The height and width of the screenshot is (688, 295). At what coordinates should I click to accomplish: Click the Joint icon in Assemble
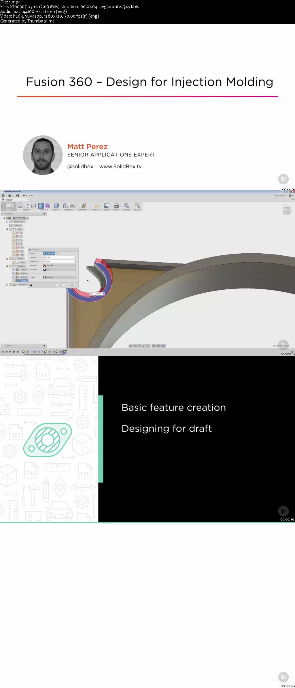coord(72,206)
